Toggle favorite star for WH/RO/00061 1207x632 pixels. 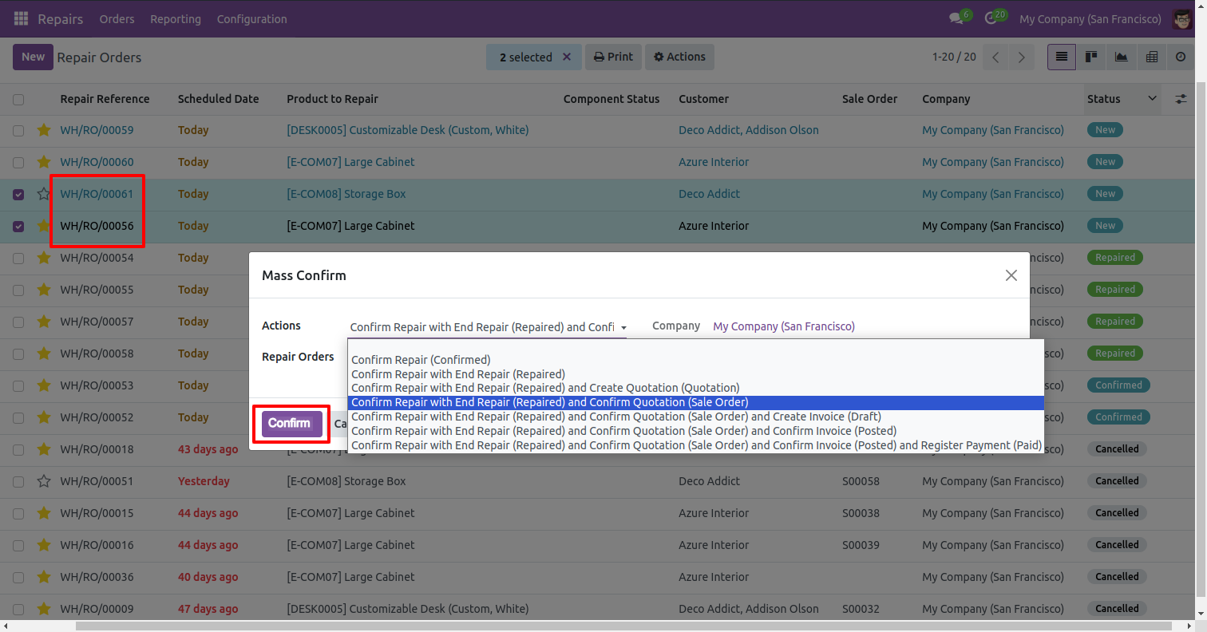(44, 194)
